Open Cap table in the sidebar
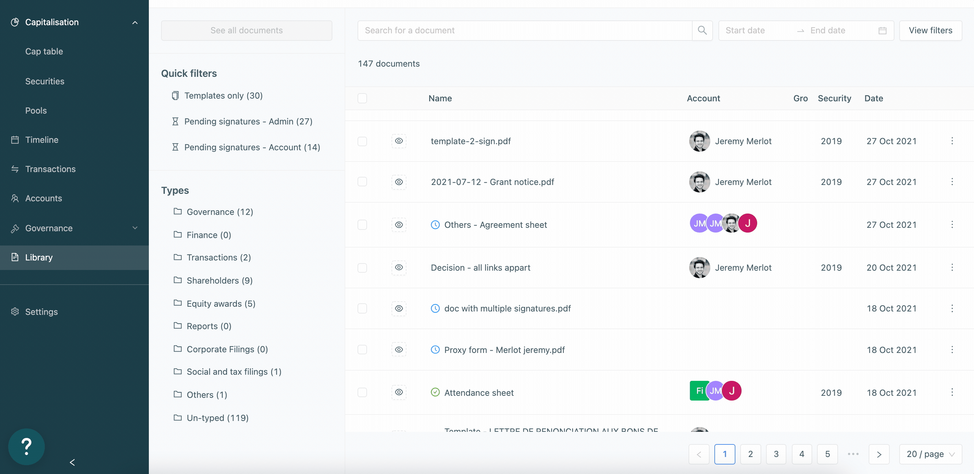This screenshot has height=474, width=974. [x=44, y=51]
